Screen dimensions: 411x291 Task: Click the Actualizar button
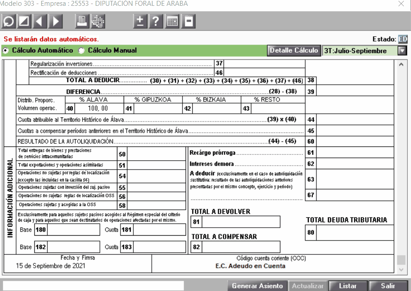pos(307,286)
